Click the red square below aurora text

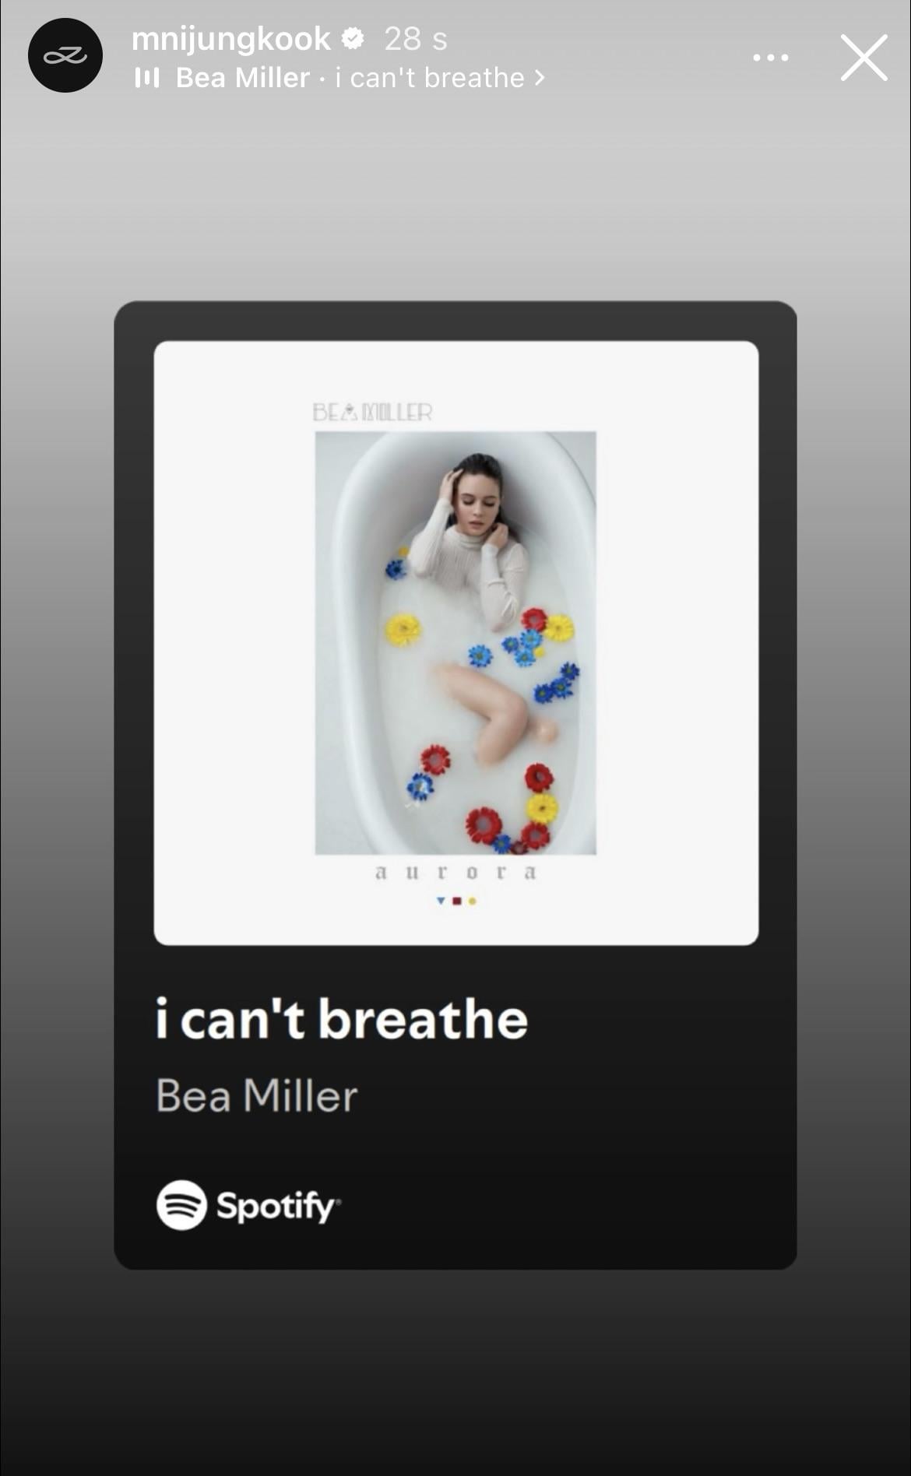click(x=457, y=901)
